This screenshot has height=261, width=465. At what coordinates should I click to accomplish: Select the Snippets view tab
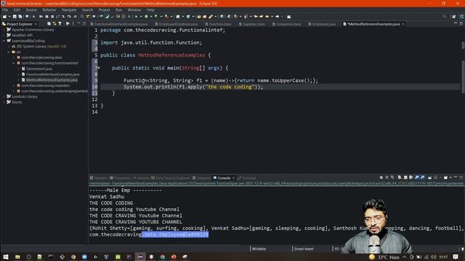point(201,178)
